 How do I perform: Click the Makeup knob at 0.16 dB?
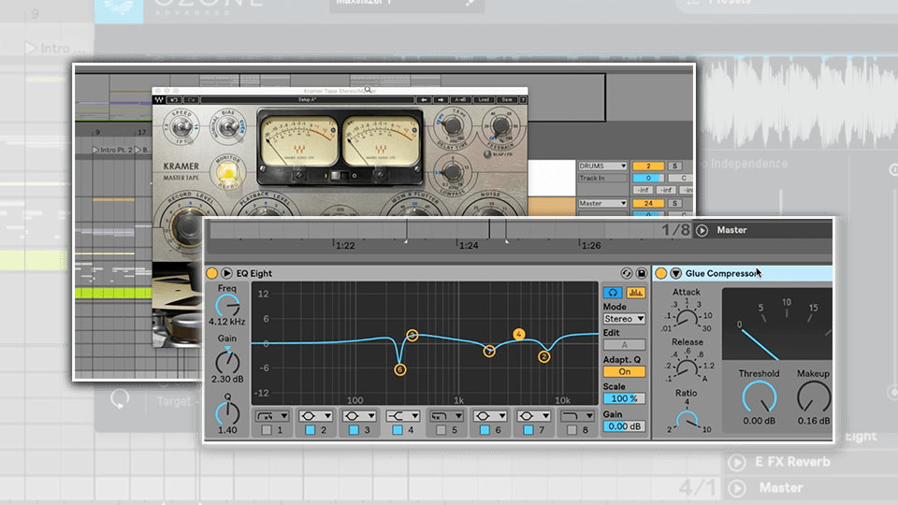click(x=814, y=397)
